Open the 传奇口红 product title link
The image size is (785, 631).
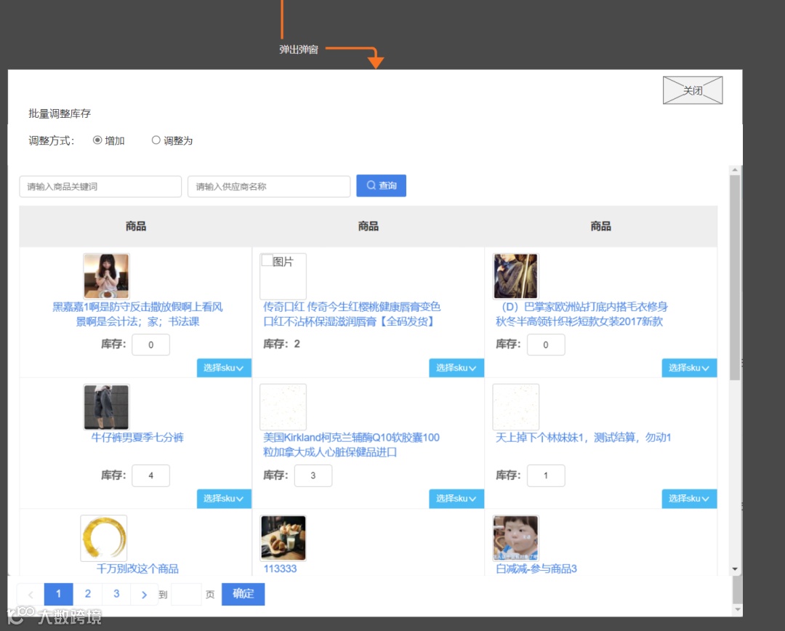click(x=352, y=314)
